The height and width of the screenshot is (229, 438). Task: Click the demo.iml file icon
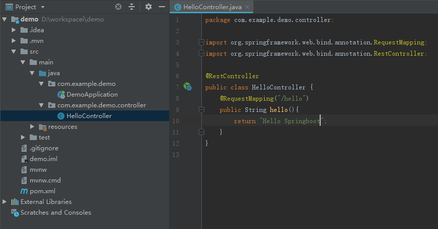(x=24, y=159)
